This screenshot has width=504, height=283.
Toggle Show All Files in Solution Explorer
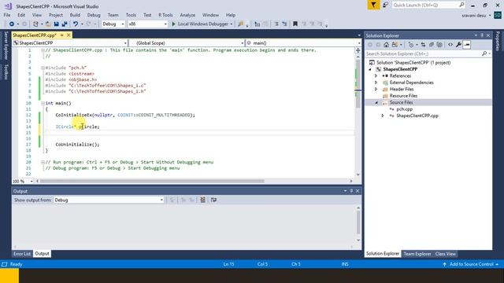point(439,45)
